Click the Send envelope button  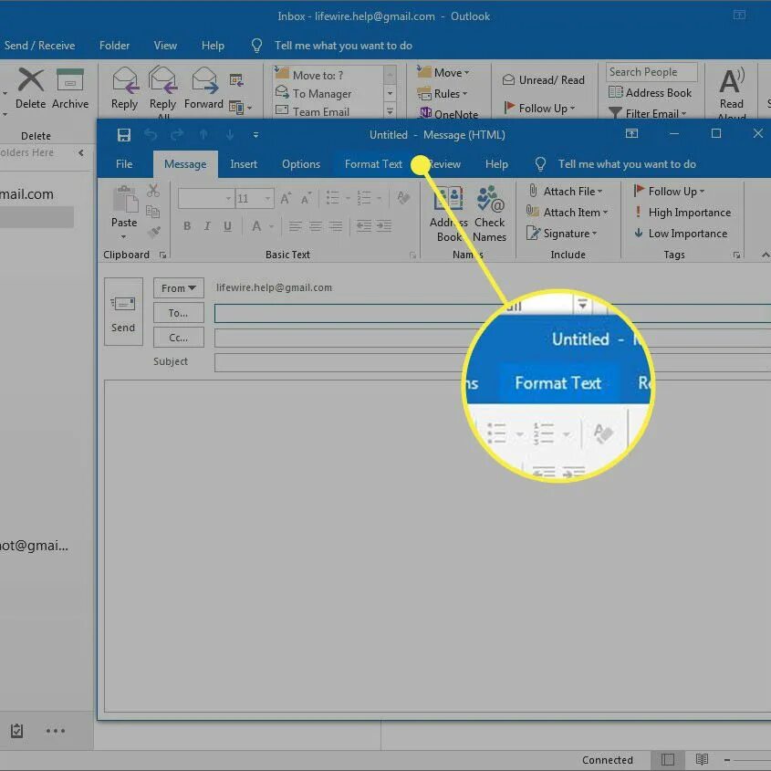click(123, 312)
